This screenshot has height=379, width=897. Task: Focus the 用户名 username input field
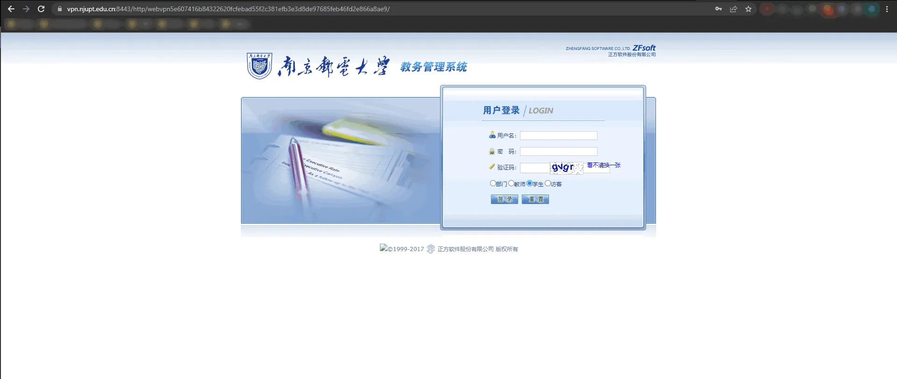[x=559, y=136]
